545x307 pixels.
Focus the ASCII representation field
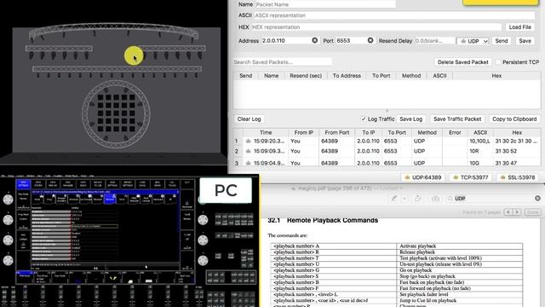[x=394, y=15]
